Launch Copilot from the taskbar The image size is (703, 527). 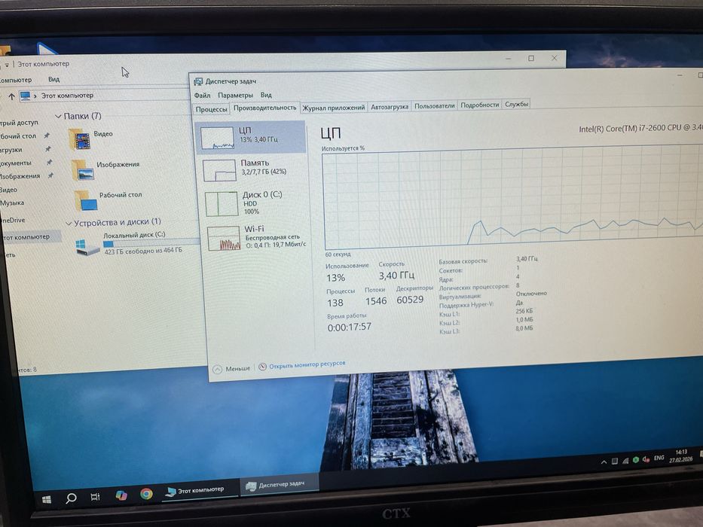tap(121, 495)
